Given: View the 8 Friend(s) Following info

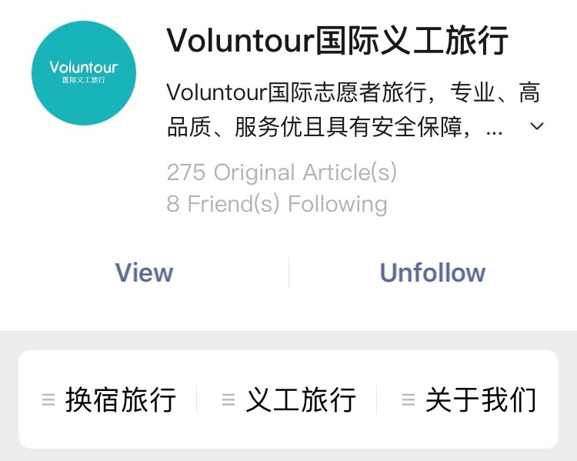Looking at the screenshot, I should point(277,204).
